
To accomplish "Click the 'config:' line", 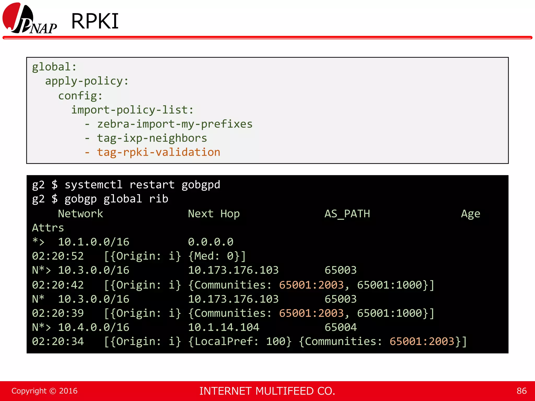I will tap(80, 96).
